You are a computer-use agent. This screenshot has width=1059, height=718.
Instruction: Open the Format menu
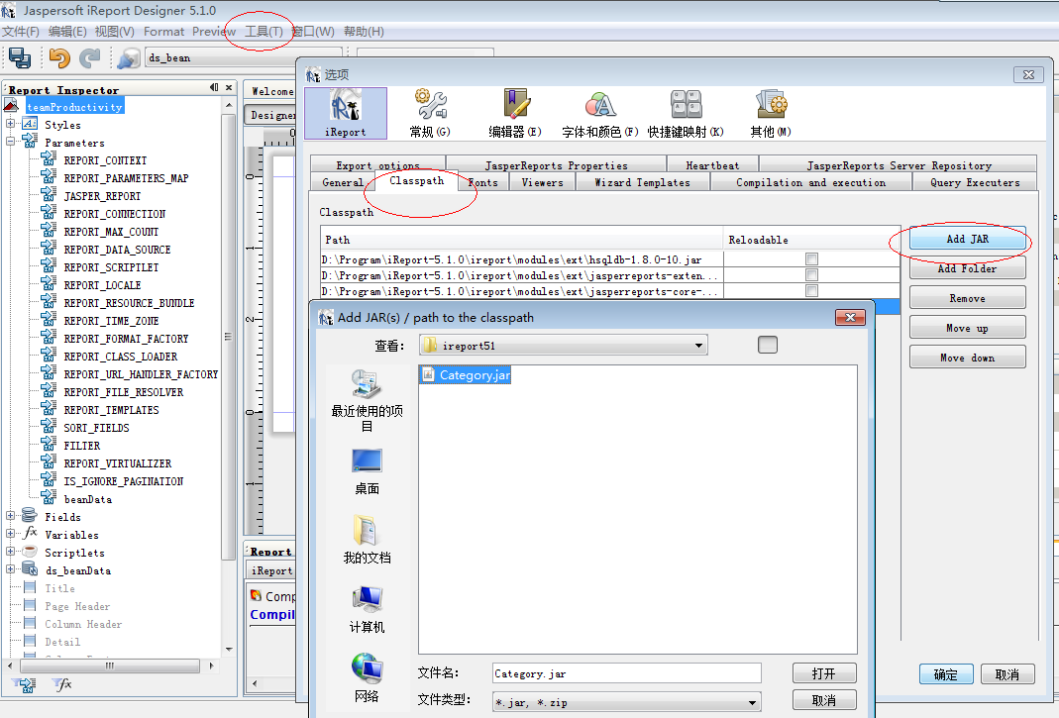[x=163, y=32]
